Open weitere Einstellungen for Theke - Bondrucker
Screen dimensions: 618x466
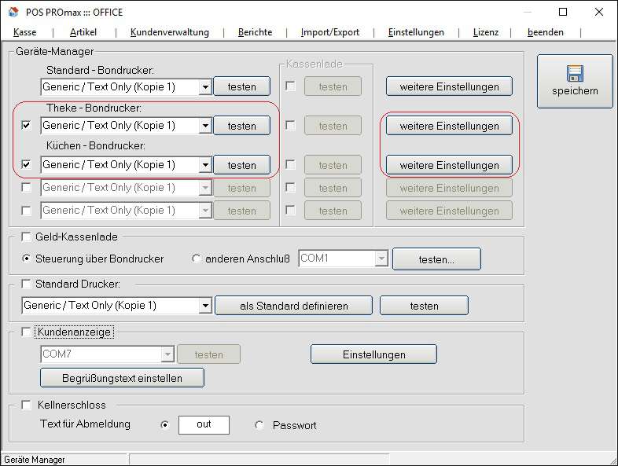[449, 126]
